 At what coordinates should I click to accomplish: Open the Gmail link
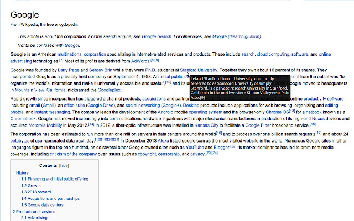48,106
